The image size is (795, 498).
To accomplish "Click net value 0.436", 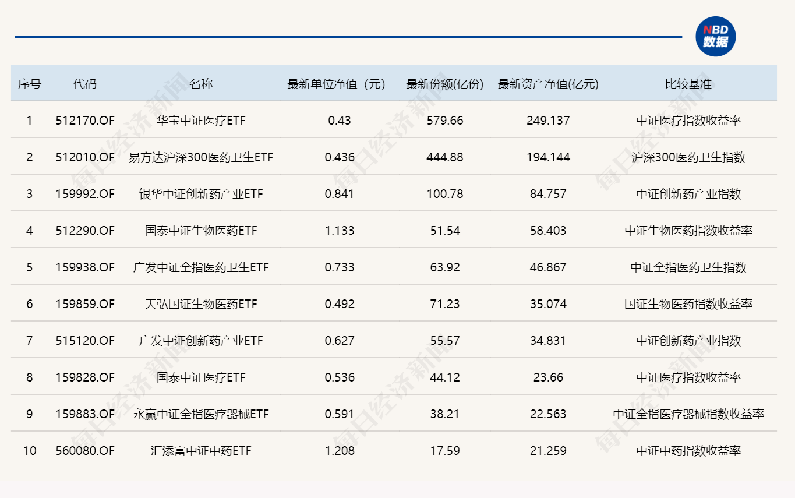I will pos(340,157).
